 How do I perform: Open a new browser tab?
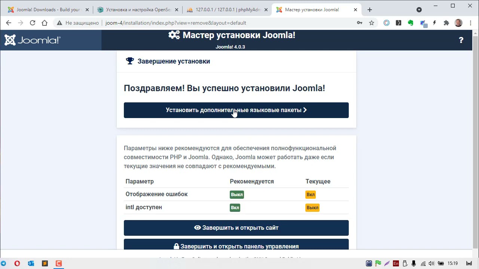[x=370, y=10]
